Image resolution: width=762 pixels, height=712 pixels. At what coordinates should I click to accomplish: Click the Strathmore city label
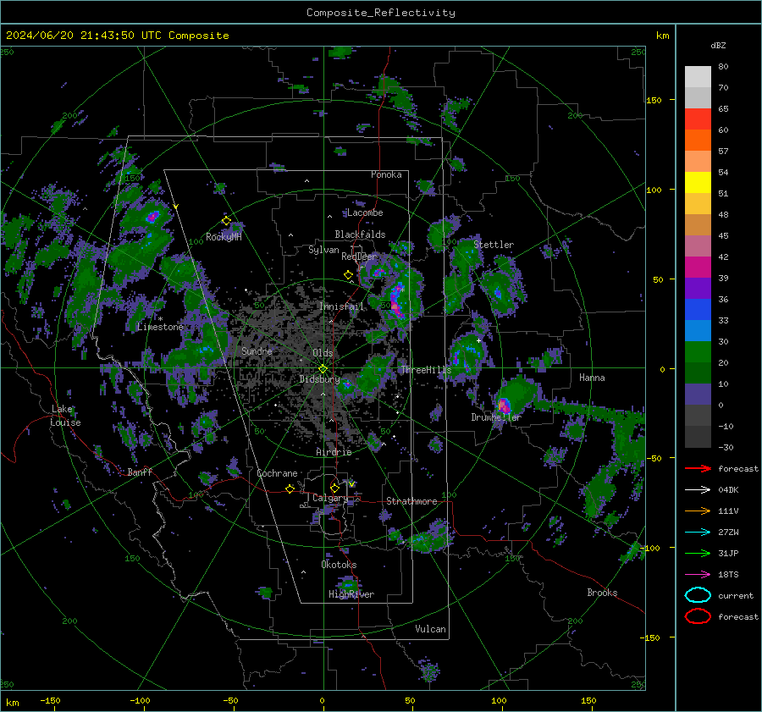pyautogui.click(x=411, y=501)
